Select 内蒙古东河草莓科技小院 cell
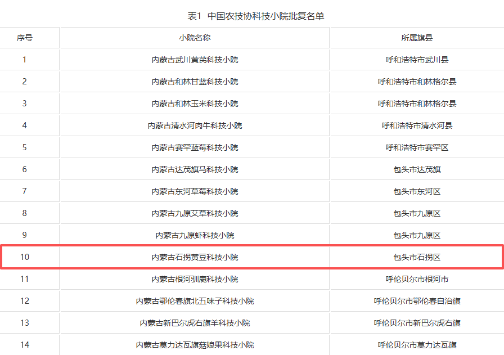This screenshot has height=355, width=504. pyautogui.click(x=195, y=191)
